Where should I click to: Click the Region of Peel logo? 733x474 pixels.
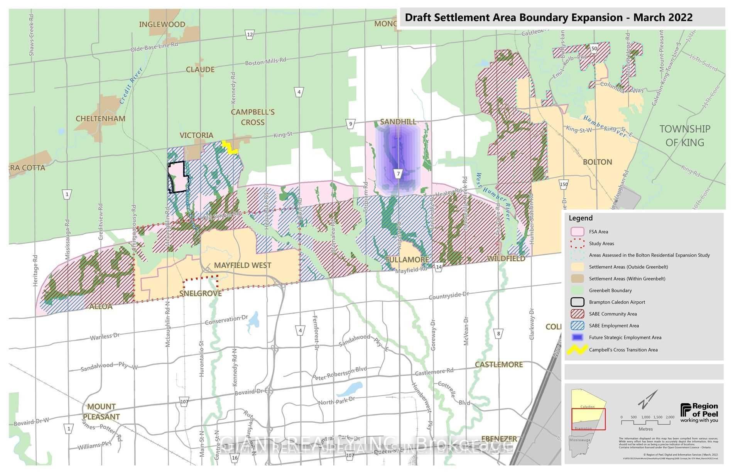pyautogui.click(x=699, y=413)
